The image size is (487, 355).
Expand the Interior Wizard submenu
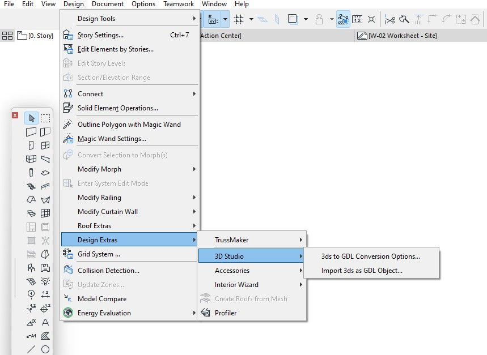(x=251, y=285)
